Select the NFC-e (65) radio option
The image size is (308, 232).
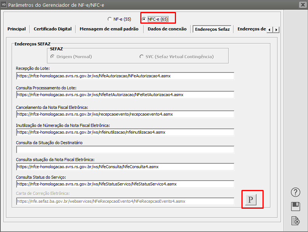[x=155, y=19]
